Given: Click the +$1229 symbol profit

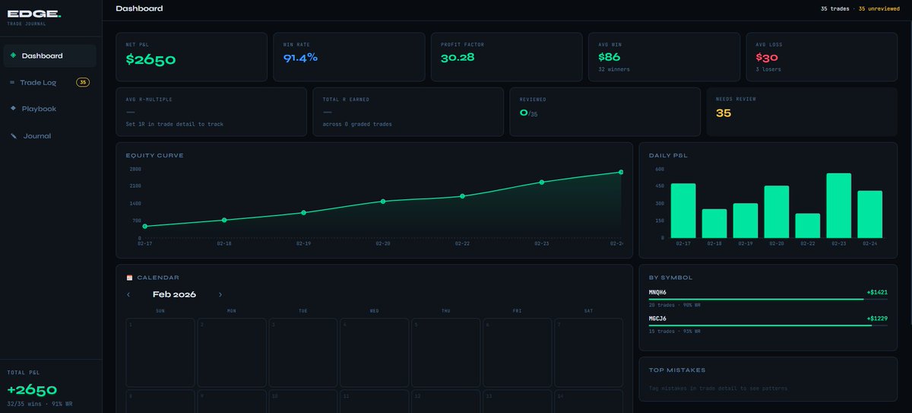Looking at the screenshot, I should coord(877,319).
